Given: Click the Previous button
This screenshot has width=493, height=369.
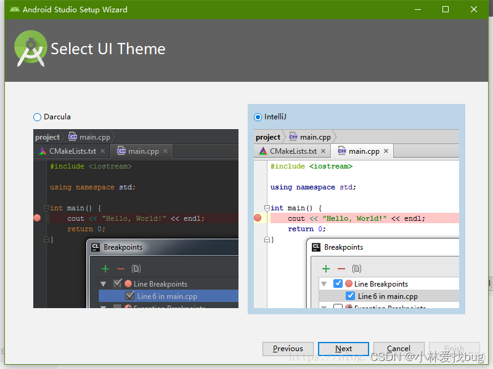Looking at the screenshot, I should [288, 348].
